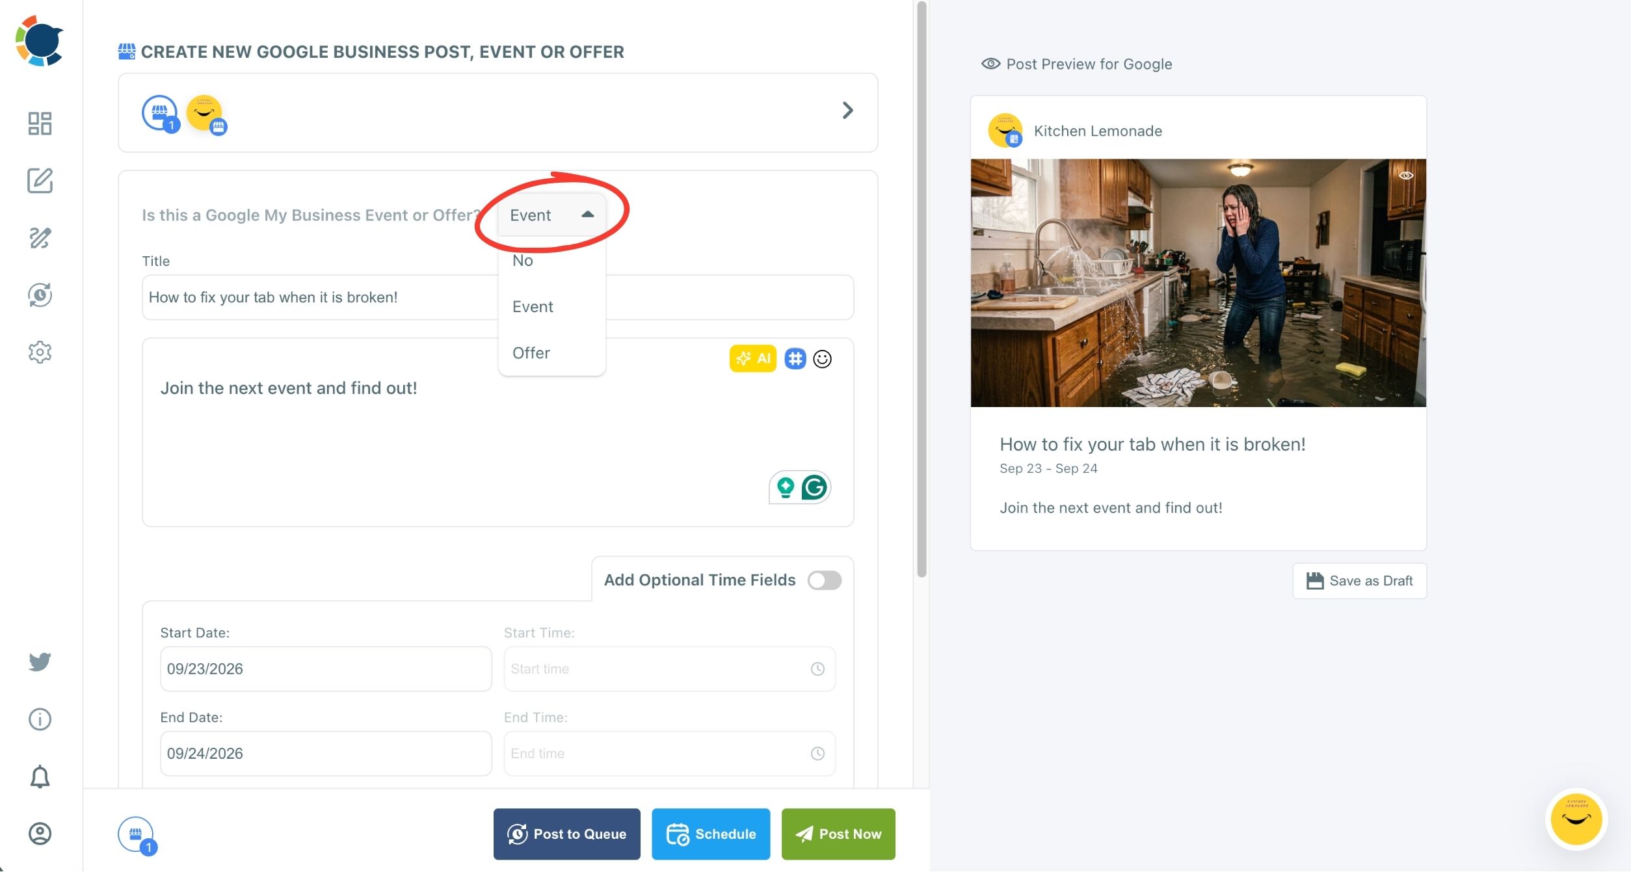The height and width of the screenshot is (872, 1631).
Task: Click the flooded kitchen preview image
Action: pos(1198,283)
